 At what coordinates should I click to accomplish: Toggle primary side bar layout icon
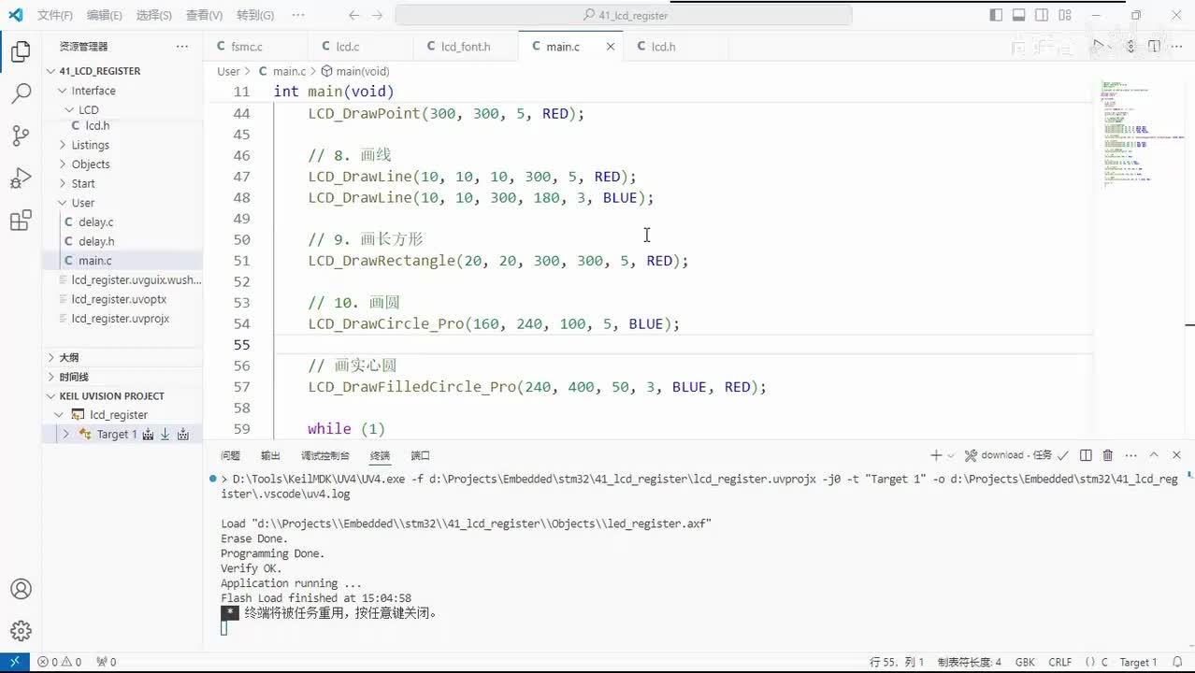(996, 15)
